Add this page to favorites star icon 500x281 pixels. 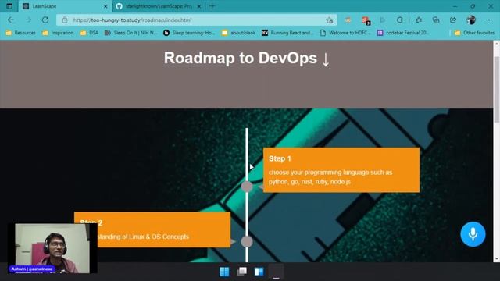[x=330, y=20]
